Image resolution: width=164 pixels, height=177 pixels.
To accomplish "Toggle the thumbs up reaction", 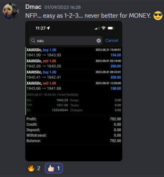I will [x=54, y=168].
